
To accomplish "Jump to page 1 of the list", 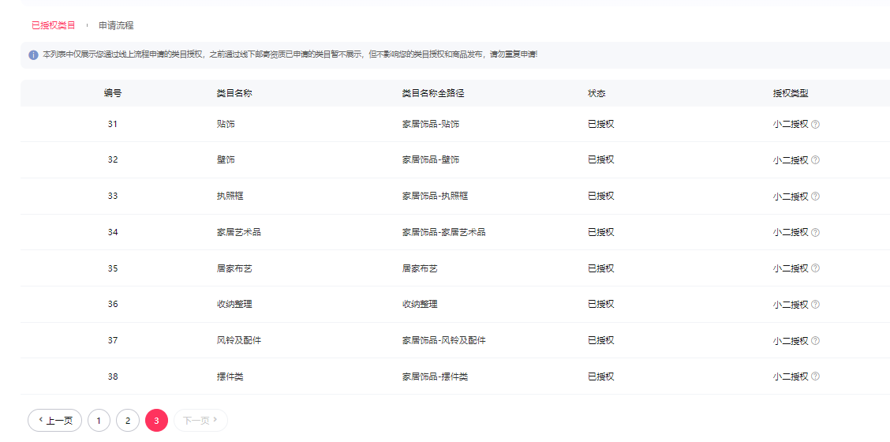I will 99,421.
